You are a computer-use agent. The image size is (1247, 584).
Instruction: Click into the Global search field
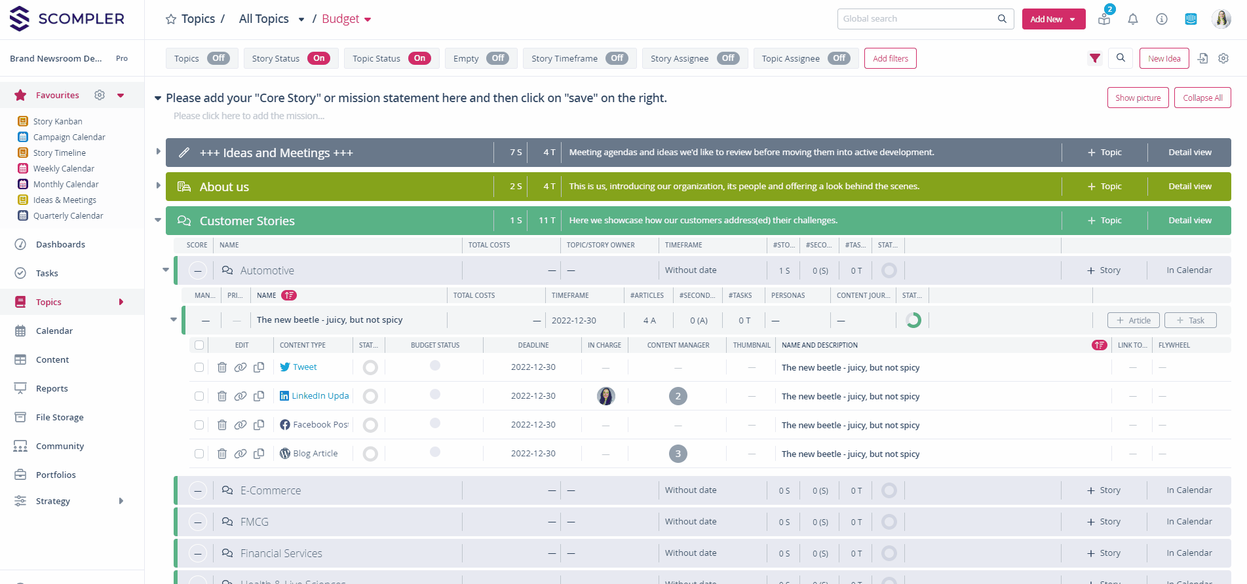917,19
